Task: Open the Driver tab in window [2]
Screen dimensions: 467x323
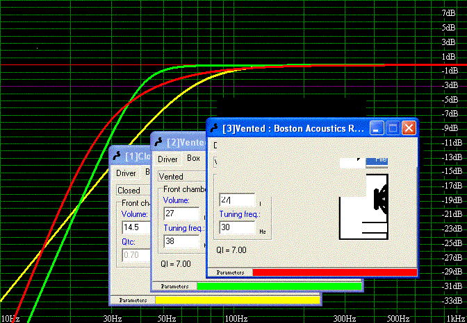Action: 167,159
